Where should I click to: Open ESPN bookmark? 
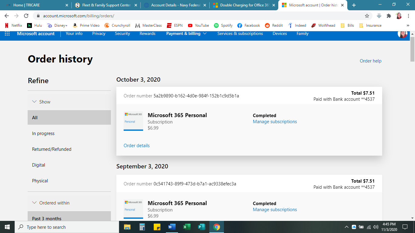175,25
